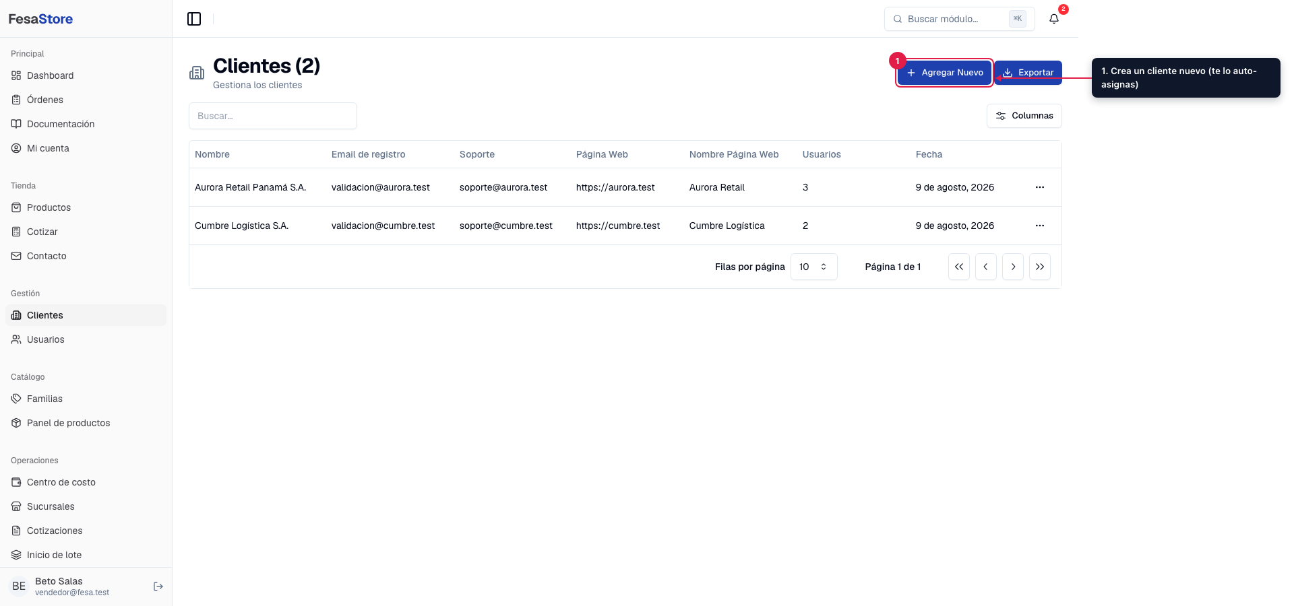Go to the next page
The image size is (1294, 606).
(x=1013, y=267)
